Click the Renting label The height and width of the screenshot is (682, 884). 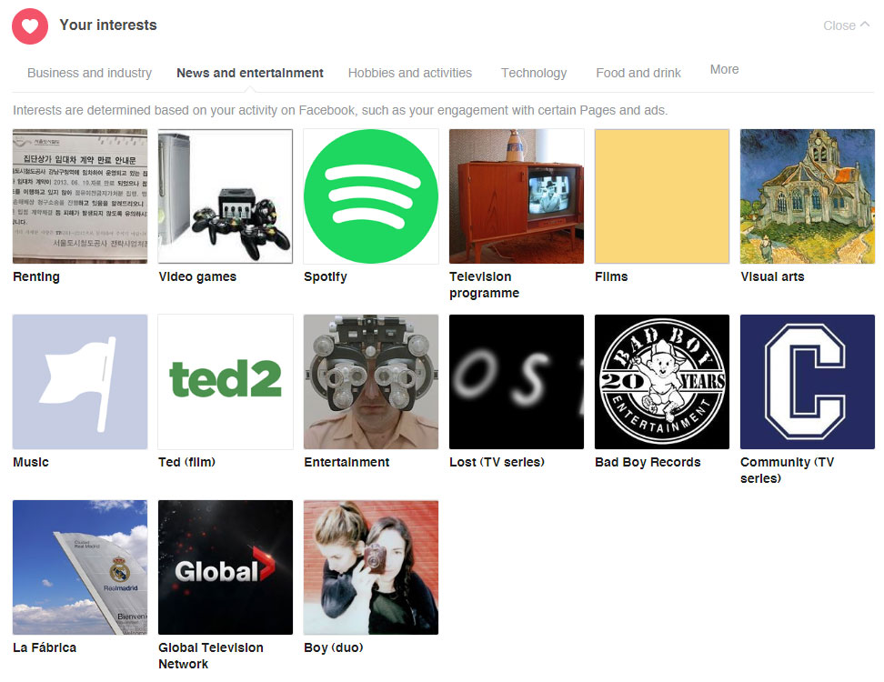pos(36,276)
